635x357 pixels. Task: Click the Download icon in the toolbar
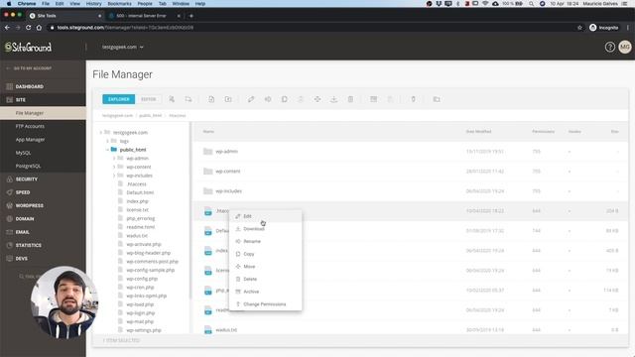pyautogui.click(x=333, y=99)
